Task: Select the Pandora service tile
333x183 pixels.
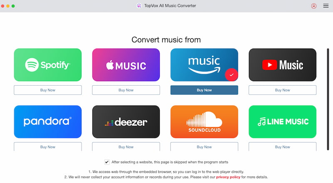Action: tap(48, 121)
